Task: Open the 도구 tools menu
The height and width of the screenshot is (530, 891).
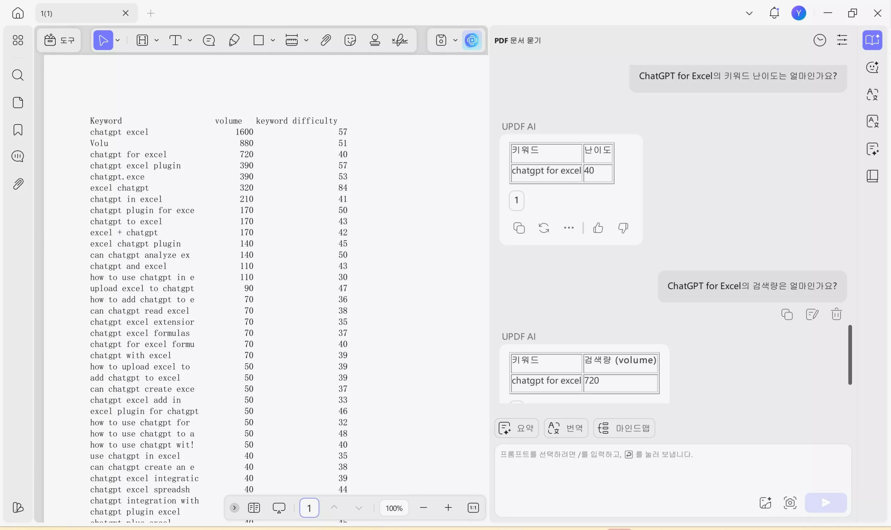Action: [59, 40]
